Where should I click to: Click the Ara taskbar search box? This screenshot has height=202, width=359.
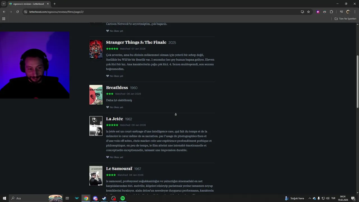click(36, 198)
